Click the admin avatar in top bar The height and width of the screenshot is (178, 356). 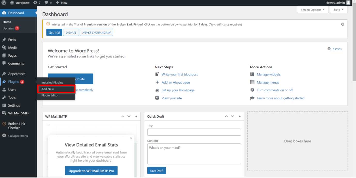coord(348,3)
